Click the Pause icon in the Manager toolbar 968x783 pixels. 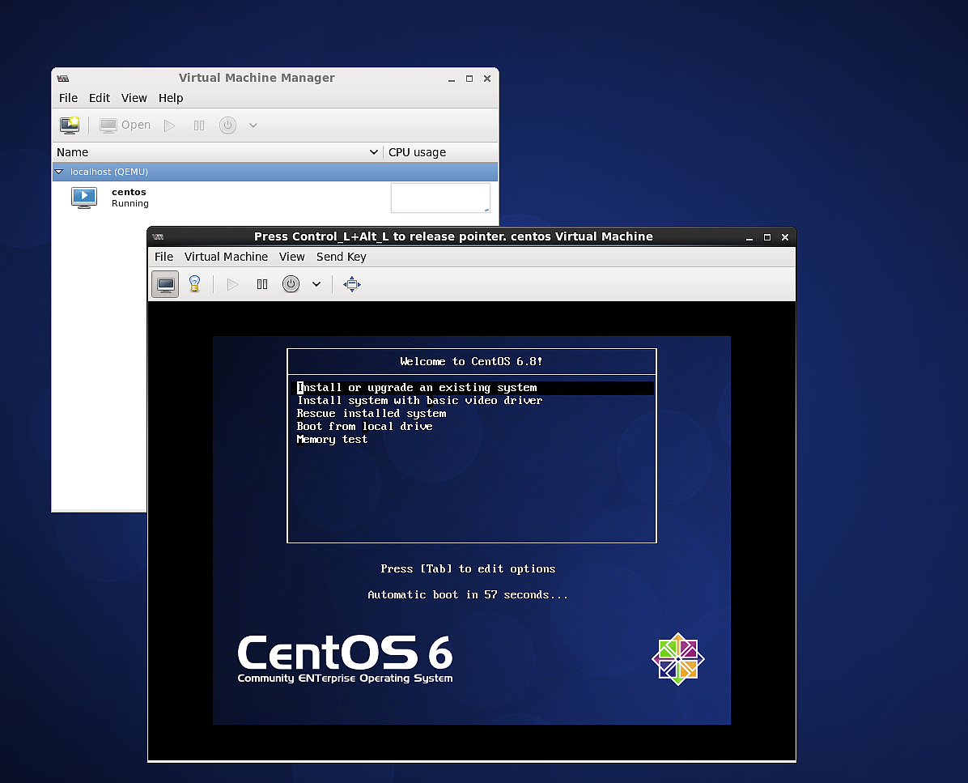pos(199,126)
